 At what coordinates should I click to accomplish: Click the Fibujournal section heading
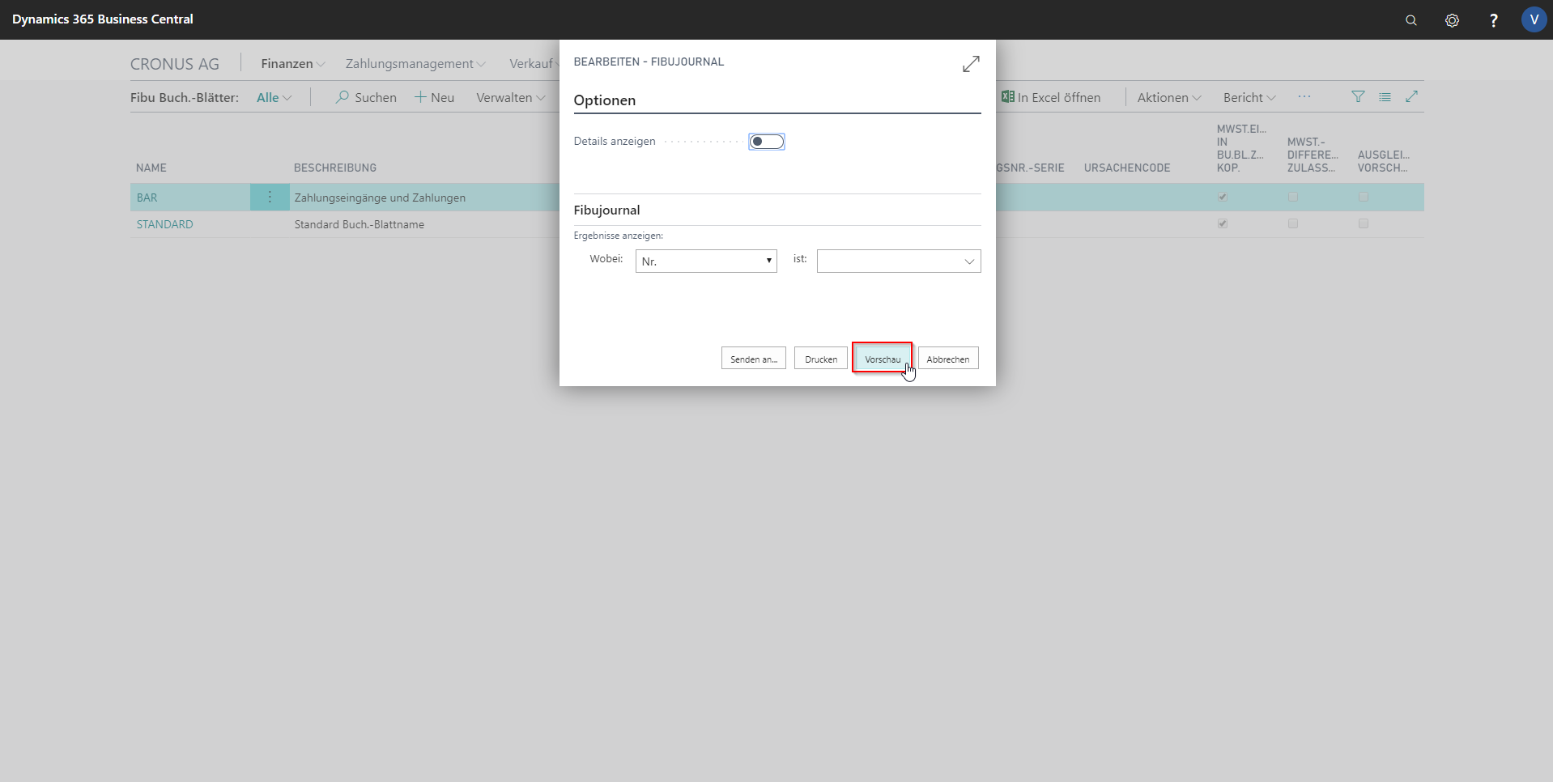coord(606,210)
